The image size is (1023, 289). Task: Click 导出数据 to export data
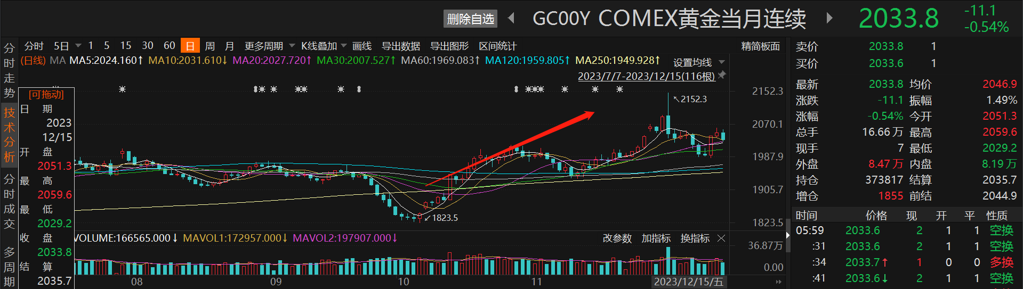pos(401,46)
